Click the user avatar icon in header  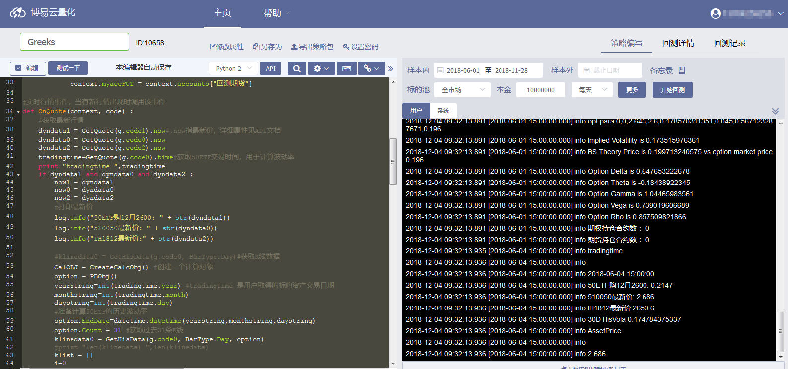point(716,14)
